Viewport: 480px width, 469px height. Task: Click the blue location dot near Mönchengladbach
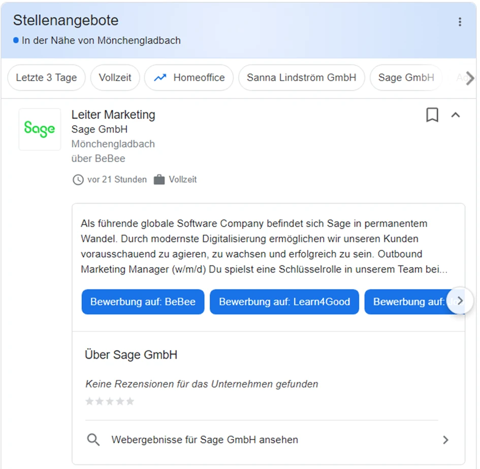(16, 41)
